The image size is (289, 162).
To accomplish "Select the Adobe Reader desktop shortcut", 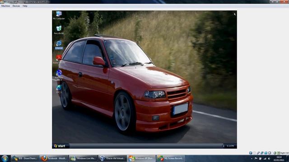I will tap(59, 59).
